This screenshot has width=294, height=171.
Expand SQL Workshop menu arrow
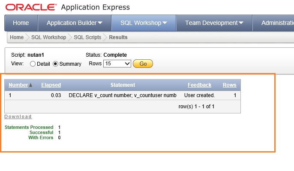coord(165,23)
